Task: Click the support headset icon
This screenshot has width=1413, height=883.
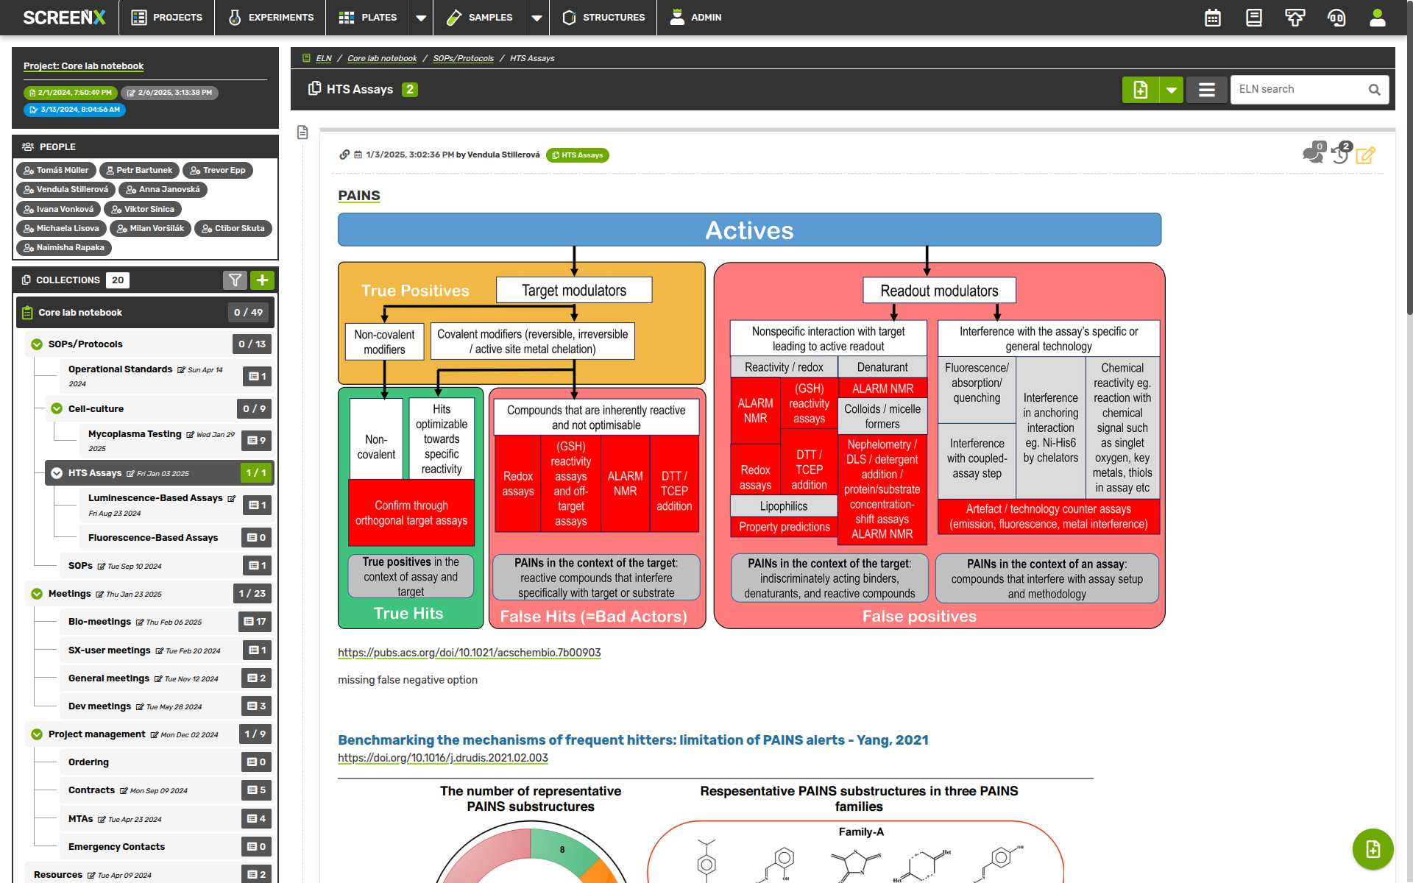Action: 1336,18
